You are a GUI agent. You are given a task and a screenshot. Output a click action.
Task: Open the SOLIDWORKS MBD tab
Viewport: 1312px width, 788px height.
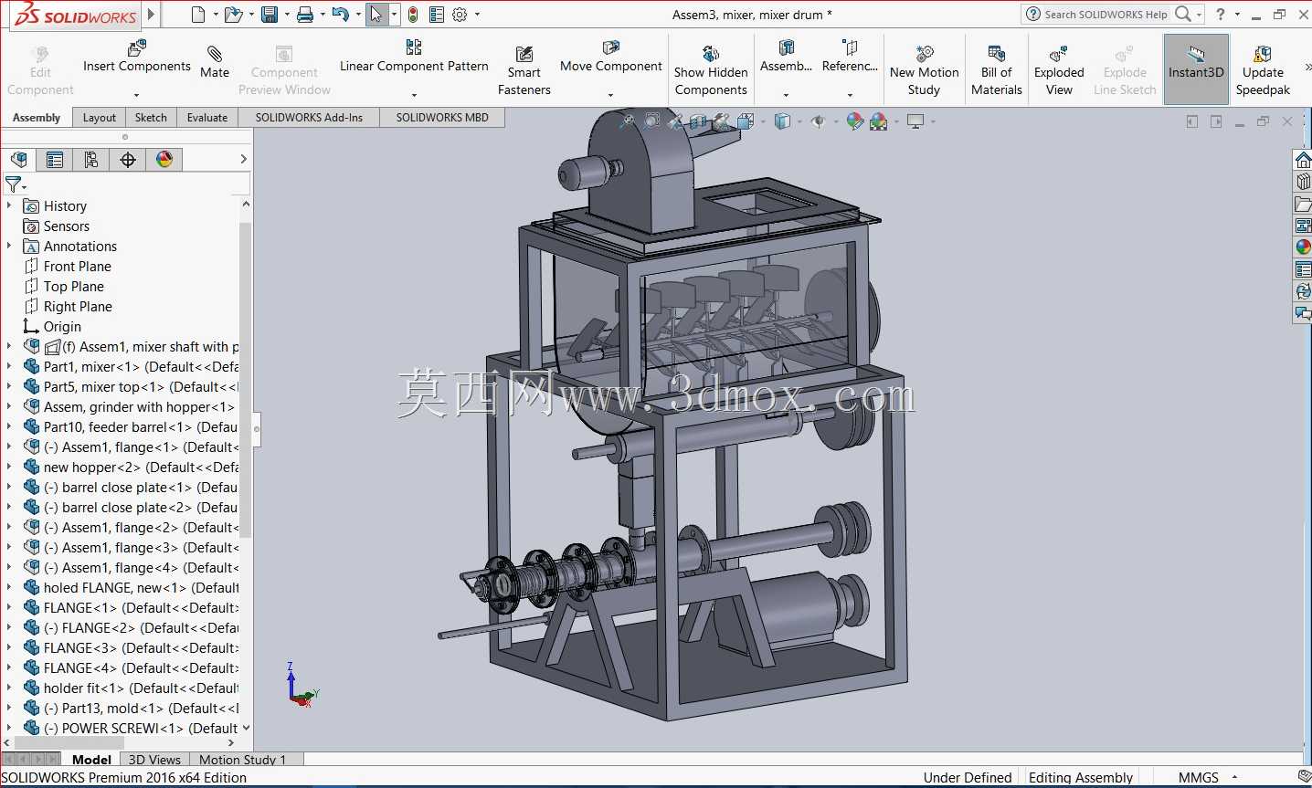click(442, 118)
